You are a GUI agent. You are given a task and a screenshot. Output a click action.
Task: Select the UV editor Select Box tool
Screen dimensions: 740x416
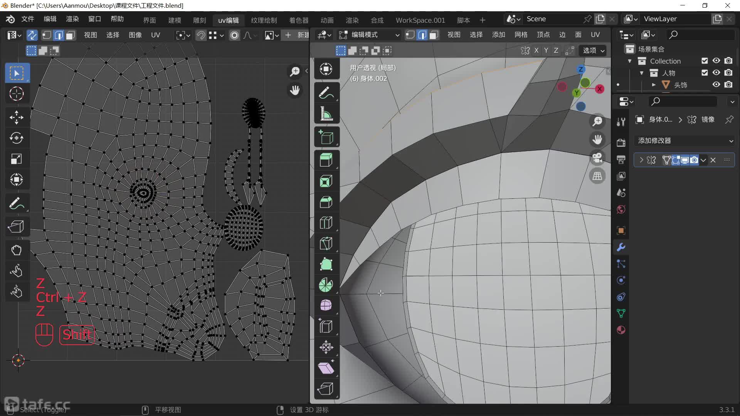(x=17, y=73)
